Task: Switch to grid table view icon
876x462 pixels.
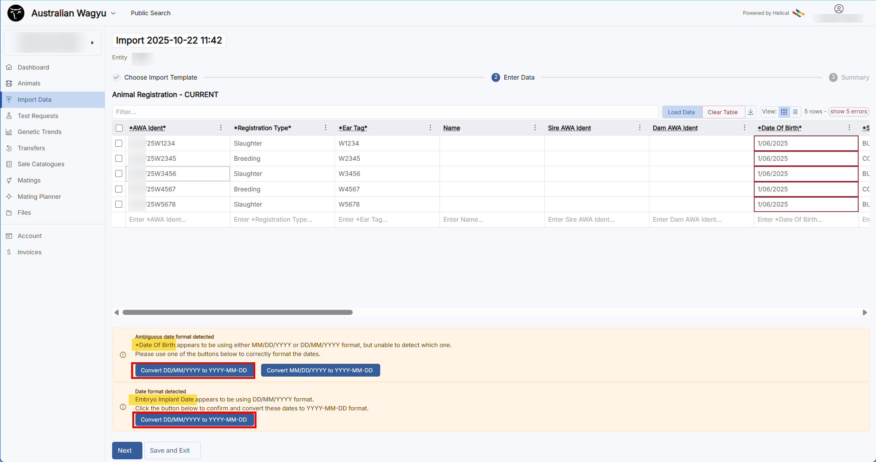Action: [x=784, y=112]
